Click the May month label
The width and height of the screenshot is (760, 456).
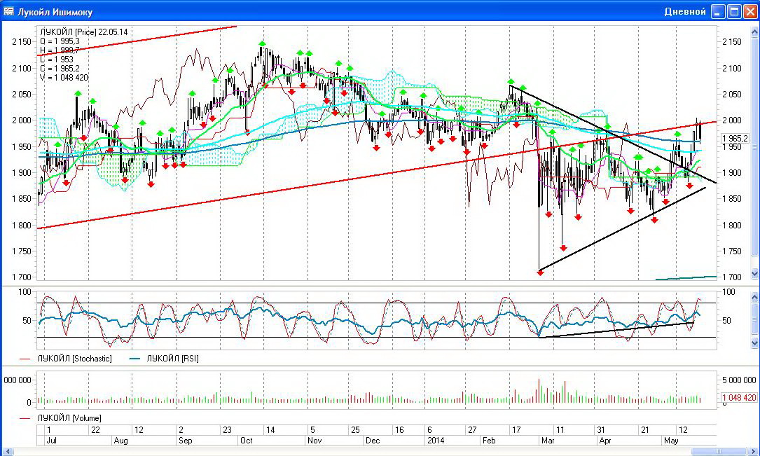(671, 441)
